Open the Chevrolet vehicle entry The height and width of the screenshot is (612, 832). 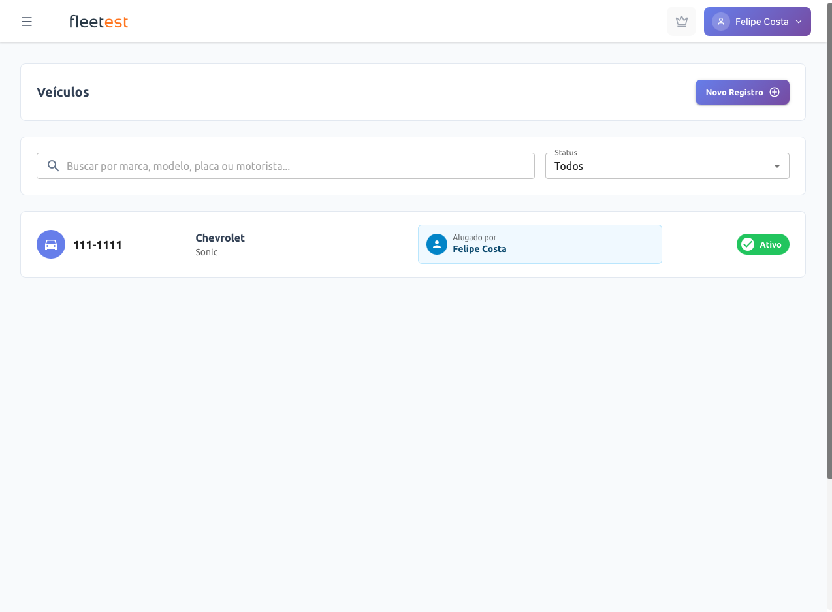220,238
